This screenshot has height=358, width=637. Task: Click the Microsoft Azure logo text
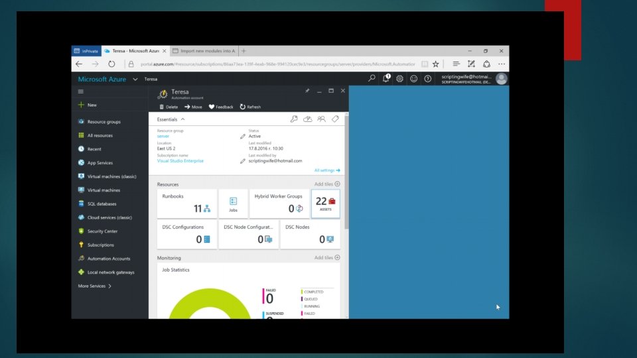(x=102, y=79)
